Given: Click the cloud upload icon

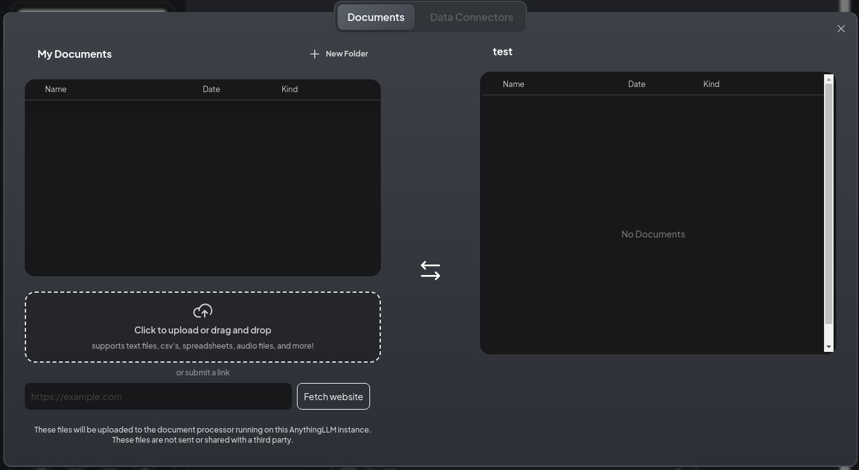Looking at the screenshot, I should 203,311.
